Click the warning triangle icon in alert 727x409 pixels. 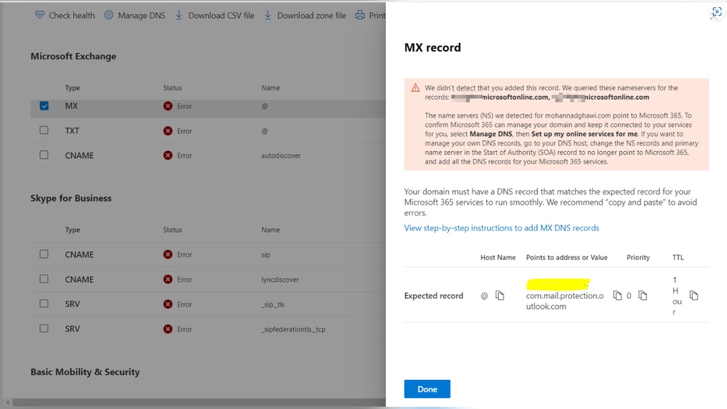(x=415, y=88)
